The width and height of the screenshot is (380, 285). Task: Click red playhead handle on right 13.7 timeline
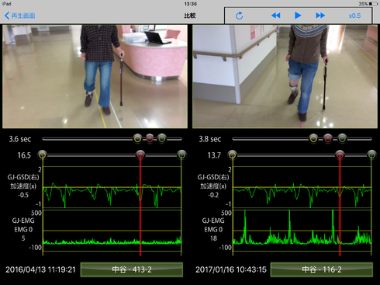coord(340,155)
